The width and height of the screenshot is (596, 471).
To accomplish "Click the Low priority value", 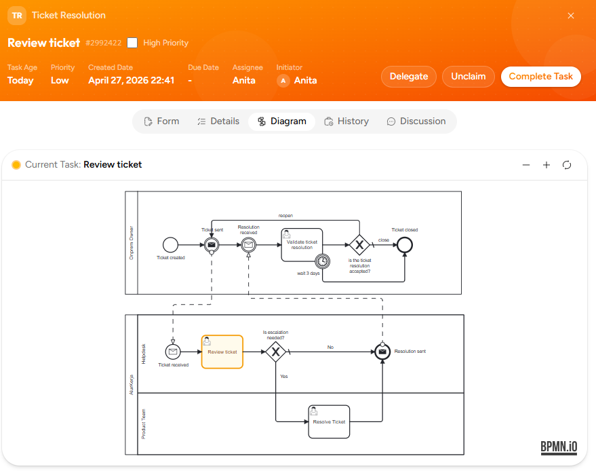I will [x=60, y=80].
